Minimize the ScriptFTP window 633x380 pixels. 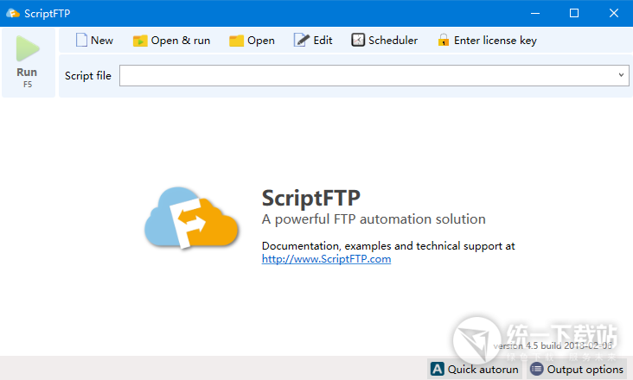(x=535, y=13)
